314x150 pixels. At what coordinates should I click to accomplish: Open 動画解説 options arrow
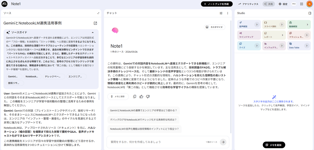(x=307, y=24)
